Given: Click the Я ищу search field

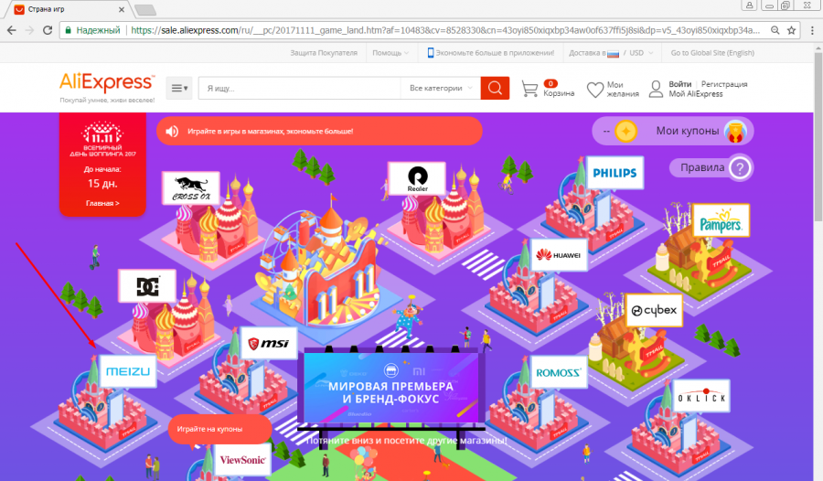Looking at the screenshot, I should click(299, 88).
